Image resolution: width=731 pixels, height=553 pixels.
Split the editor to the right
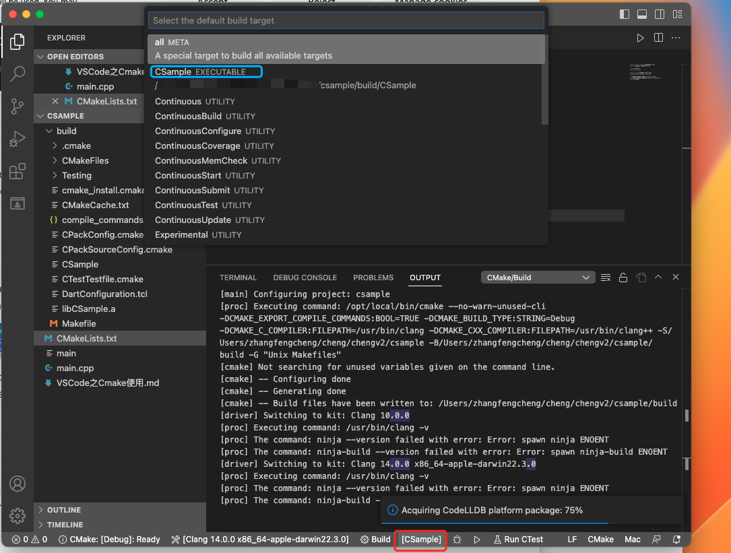tap(658, 38)
